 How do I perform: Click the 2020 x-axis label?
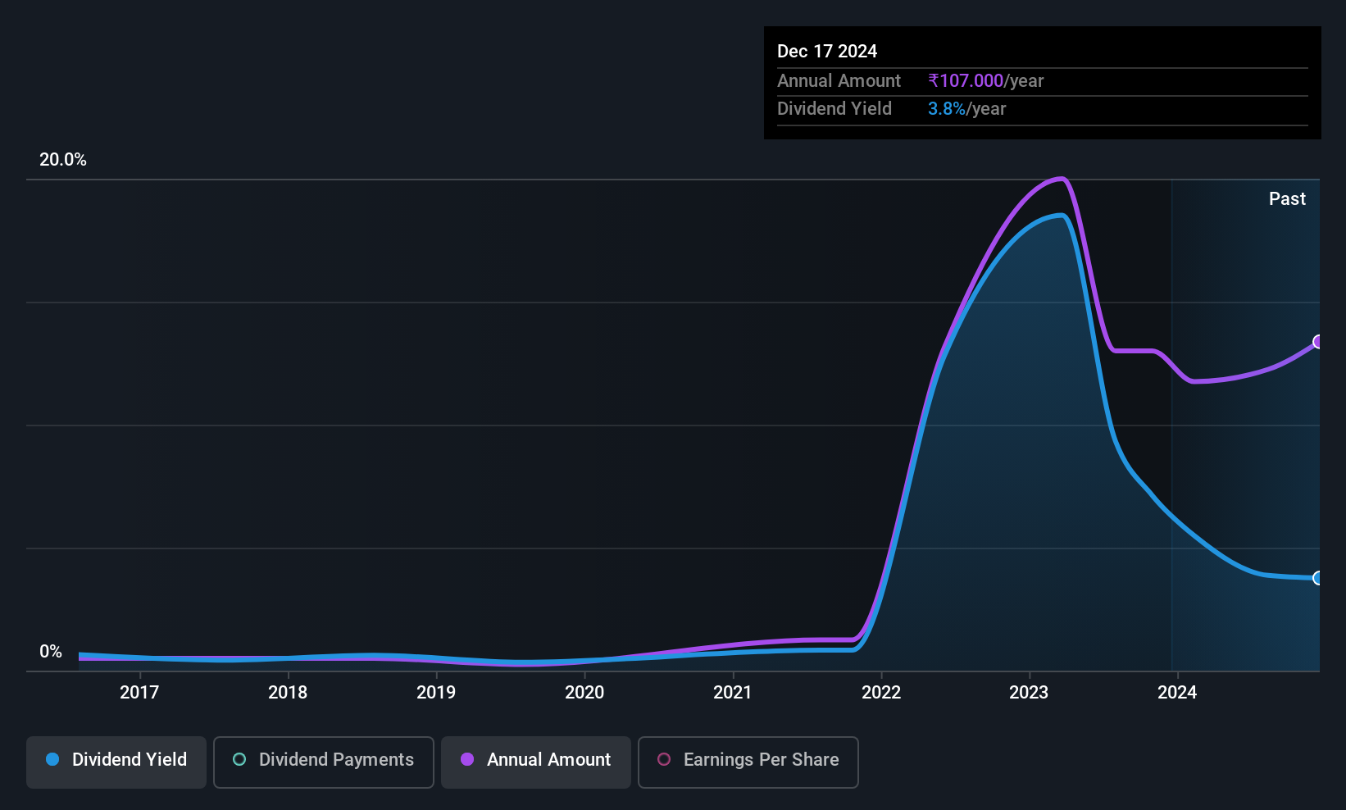[584, 692]
